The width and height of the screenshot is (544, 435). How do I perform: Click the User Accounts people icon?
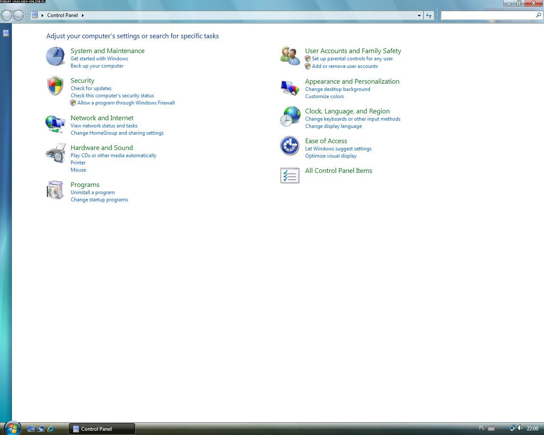290,56
